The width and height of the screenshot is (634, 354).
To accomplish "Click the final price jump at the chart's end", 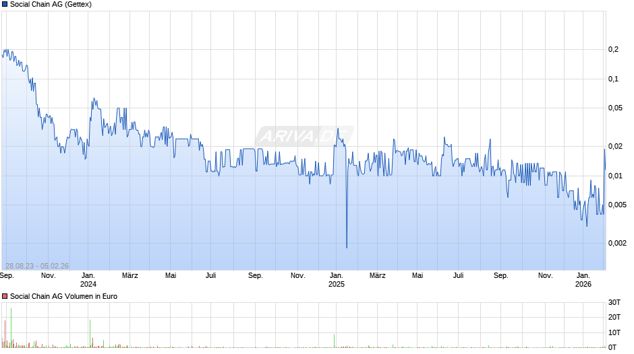I will pos(604,150).
